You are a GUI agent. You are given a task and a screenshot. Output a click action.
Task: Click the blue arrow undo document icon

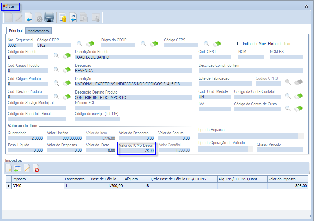tap(29, 17)
